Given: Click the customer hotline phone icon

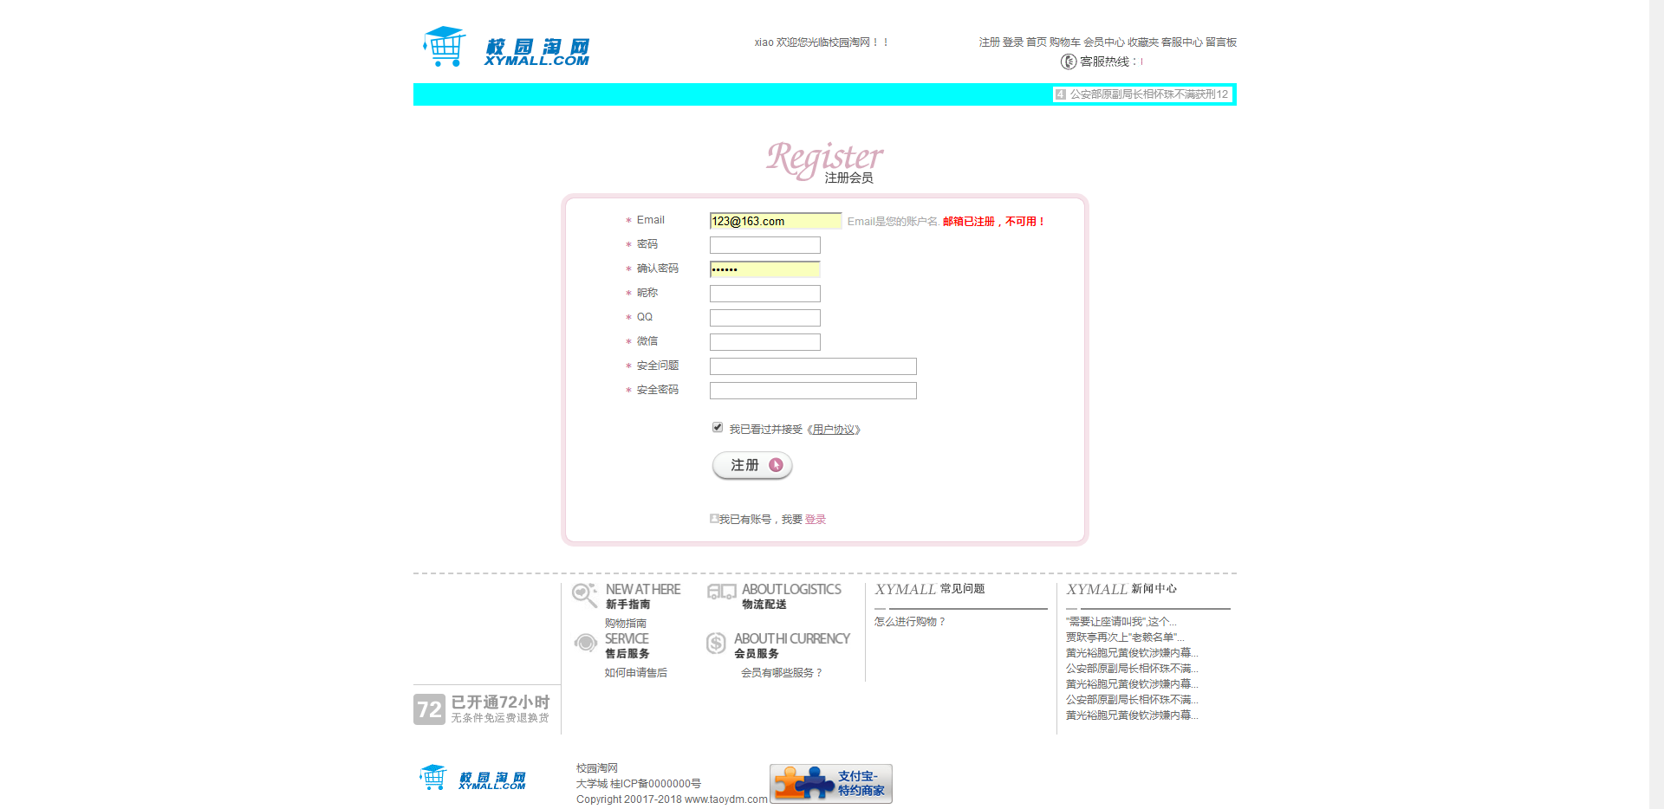Looking at the screenshot, I should pos(1069,61).
